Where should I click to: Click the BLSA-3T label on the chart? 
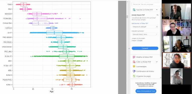(x=8, y=56)
